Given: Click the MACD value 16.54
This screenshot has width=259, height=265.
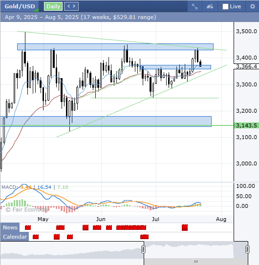Looking at the screenshot, I should pyautogui.click(x=44, y=187).
